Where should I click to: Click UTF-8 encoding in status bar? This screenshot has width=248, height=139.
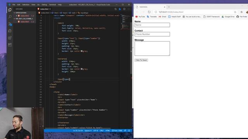pyautogui.click(x=96, y=131)
